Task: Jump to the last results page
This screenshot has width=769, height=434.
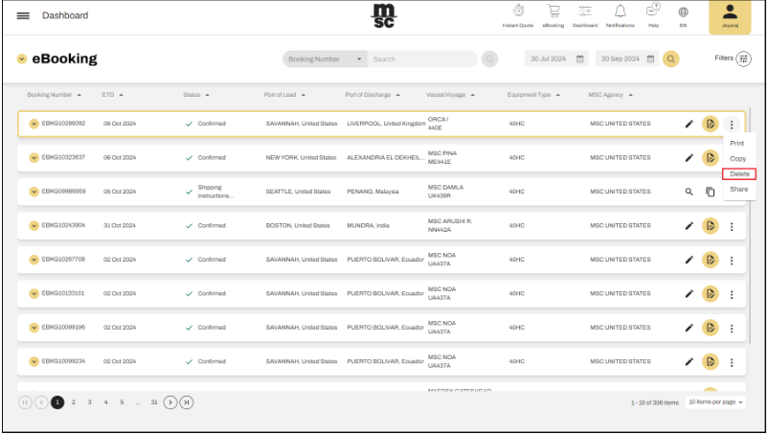Action: [x=187, y=402]
